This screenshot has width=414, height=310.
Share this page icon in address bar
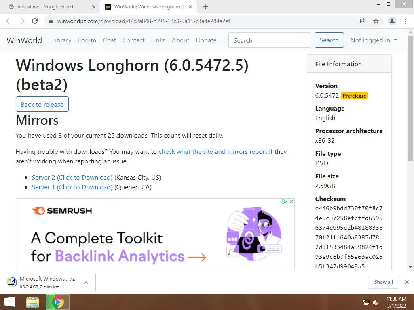tap(363, 21)
